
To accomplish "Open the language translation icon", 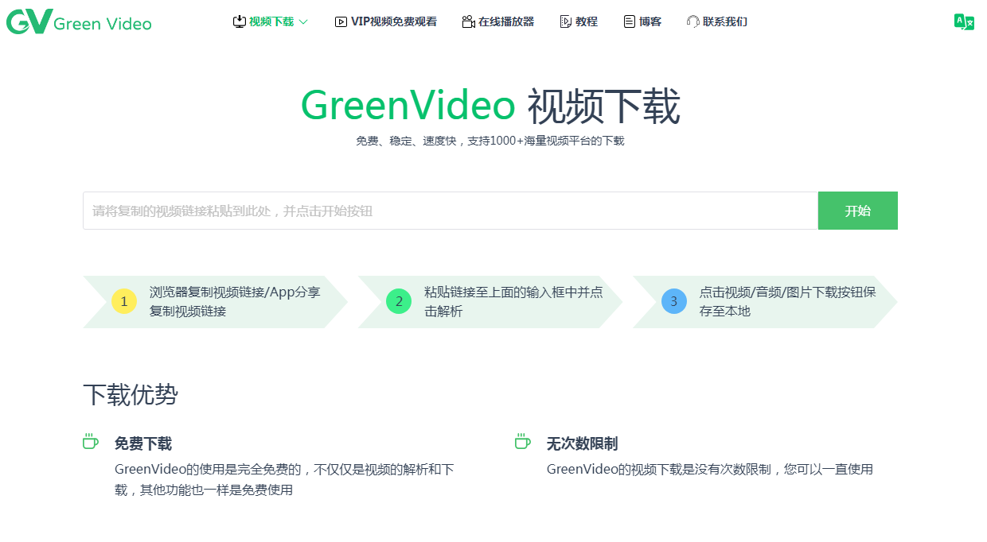I will (x=964, y=22).
